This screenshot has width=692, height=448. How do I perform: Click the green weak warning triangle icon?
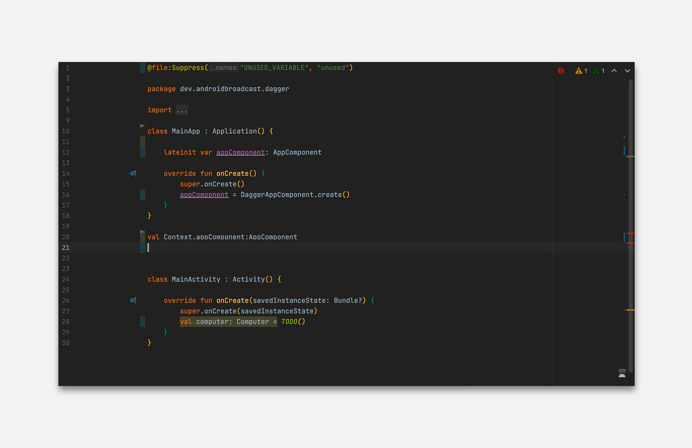coord(596,71)
